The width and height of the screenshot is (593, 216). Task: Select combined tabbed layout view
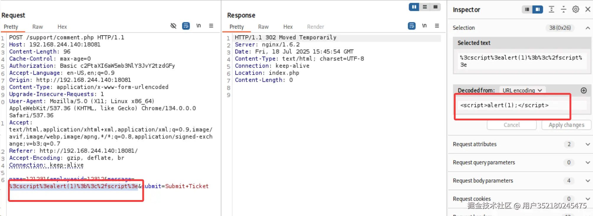(435, 7)
